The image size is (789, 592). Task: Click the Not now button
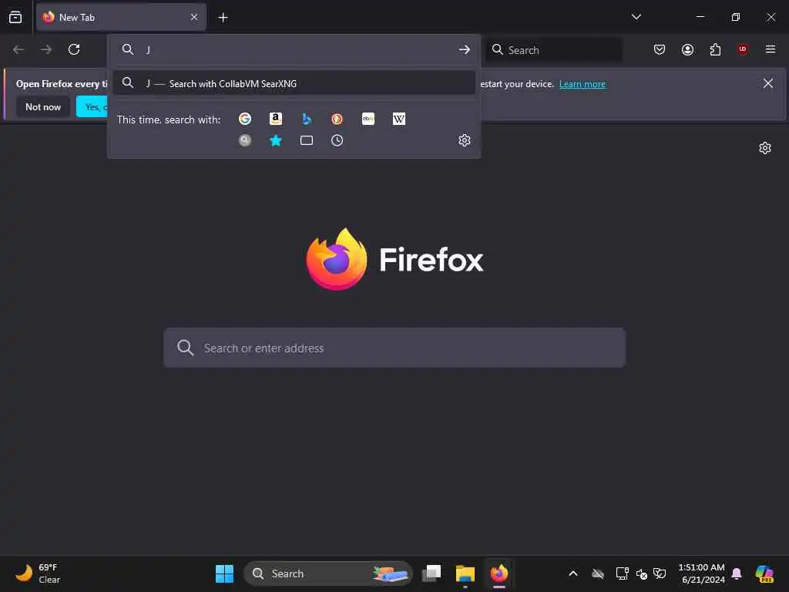[43, 106]
